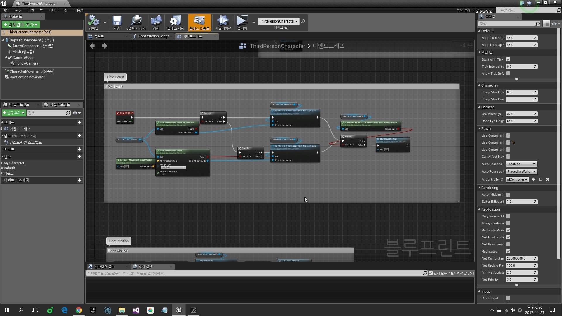Open the Debug menu

54,10
